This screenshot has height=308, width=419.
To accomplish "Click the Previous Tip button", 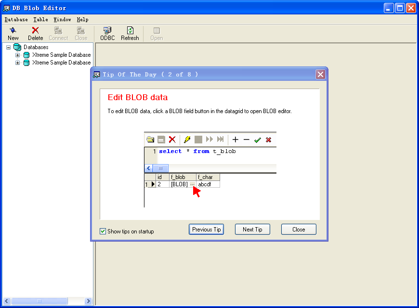I will (x=206, y=230).
